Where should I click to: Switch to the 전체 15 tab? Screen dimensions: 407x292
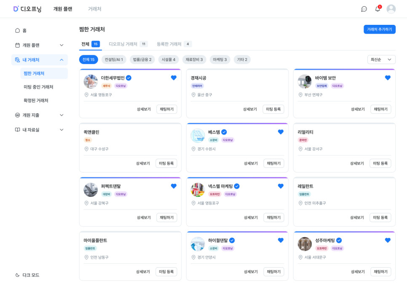pos(90,44)
